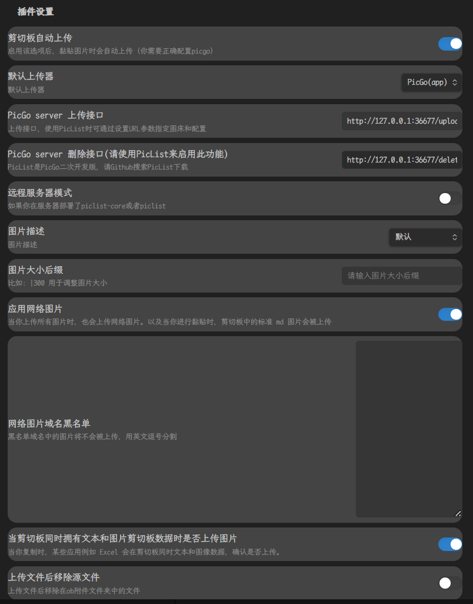
Task: Disable the 剪切板自动上传 toggle
Action: click(x=450, y=44)
